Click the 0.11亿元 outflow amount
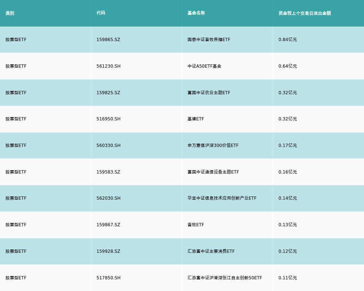The width and height of the screenshot is (364, 291). (x=288, y=278)
